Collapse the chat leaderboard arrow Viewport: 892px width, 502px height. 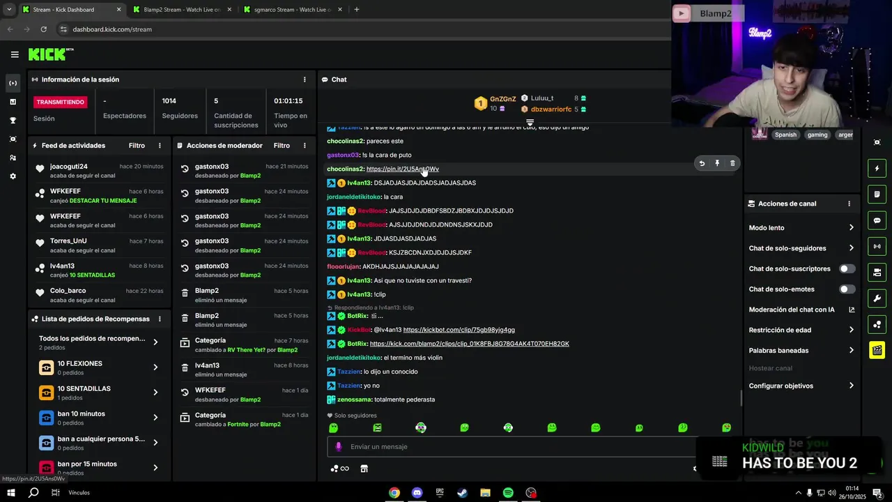530,122
